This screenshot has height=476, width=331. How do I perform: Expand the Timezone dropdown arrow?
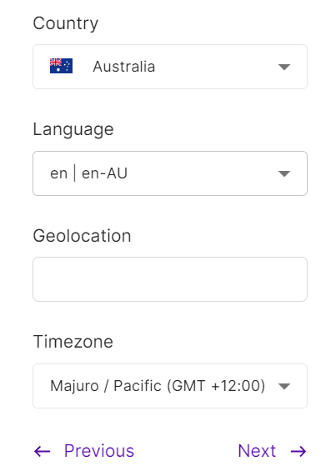(x=284, y=386)
